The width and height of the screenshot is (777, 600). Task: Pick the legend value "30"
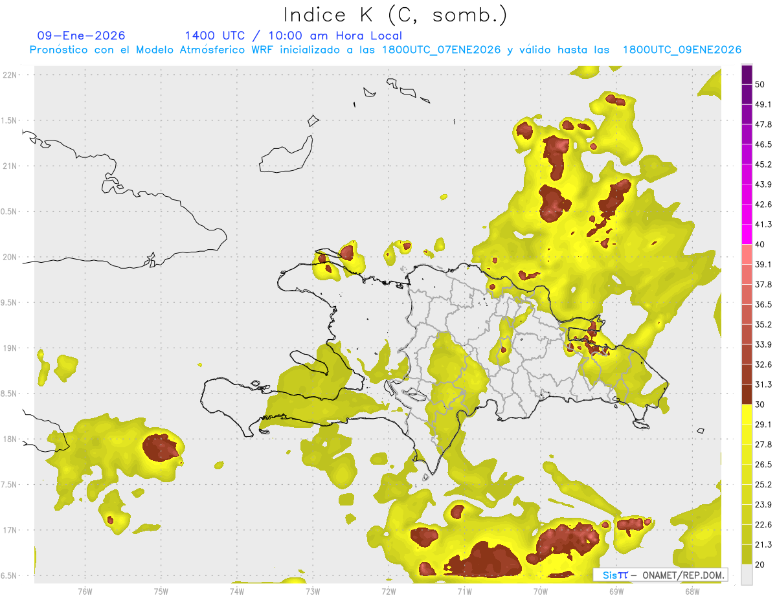pos(760,405)
